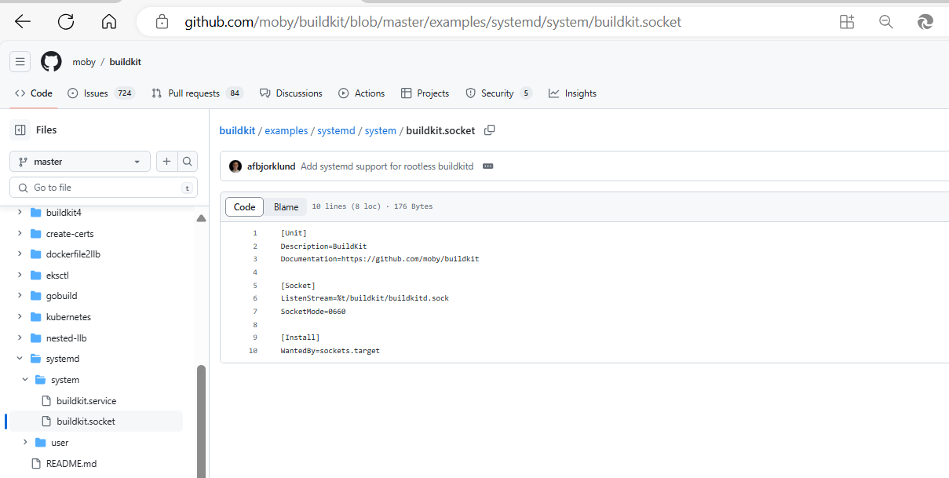Image resolution: width=949 pixels, height=478 pixels.
Task: Open the Pull requests tab
Action: (197, 93)
